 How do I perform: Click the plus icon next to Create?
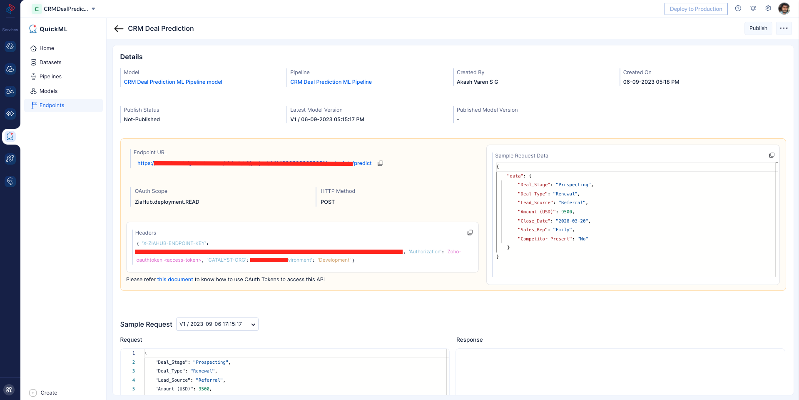[33, 393]
